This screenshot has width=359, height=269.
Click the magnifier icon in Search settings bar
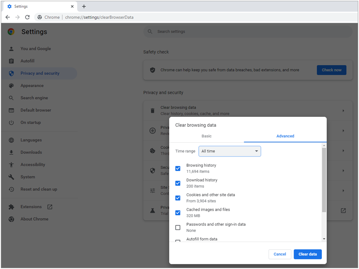tap(150, 32)
